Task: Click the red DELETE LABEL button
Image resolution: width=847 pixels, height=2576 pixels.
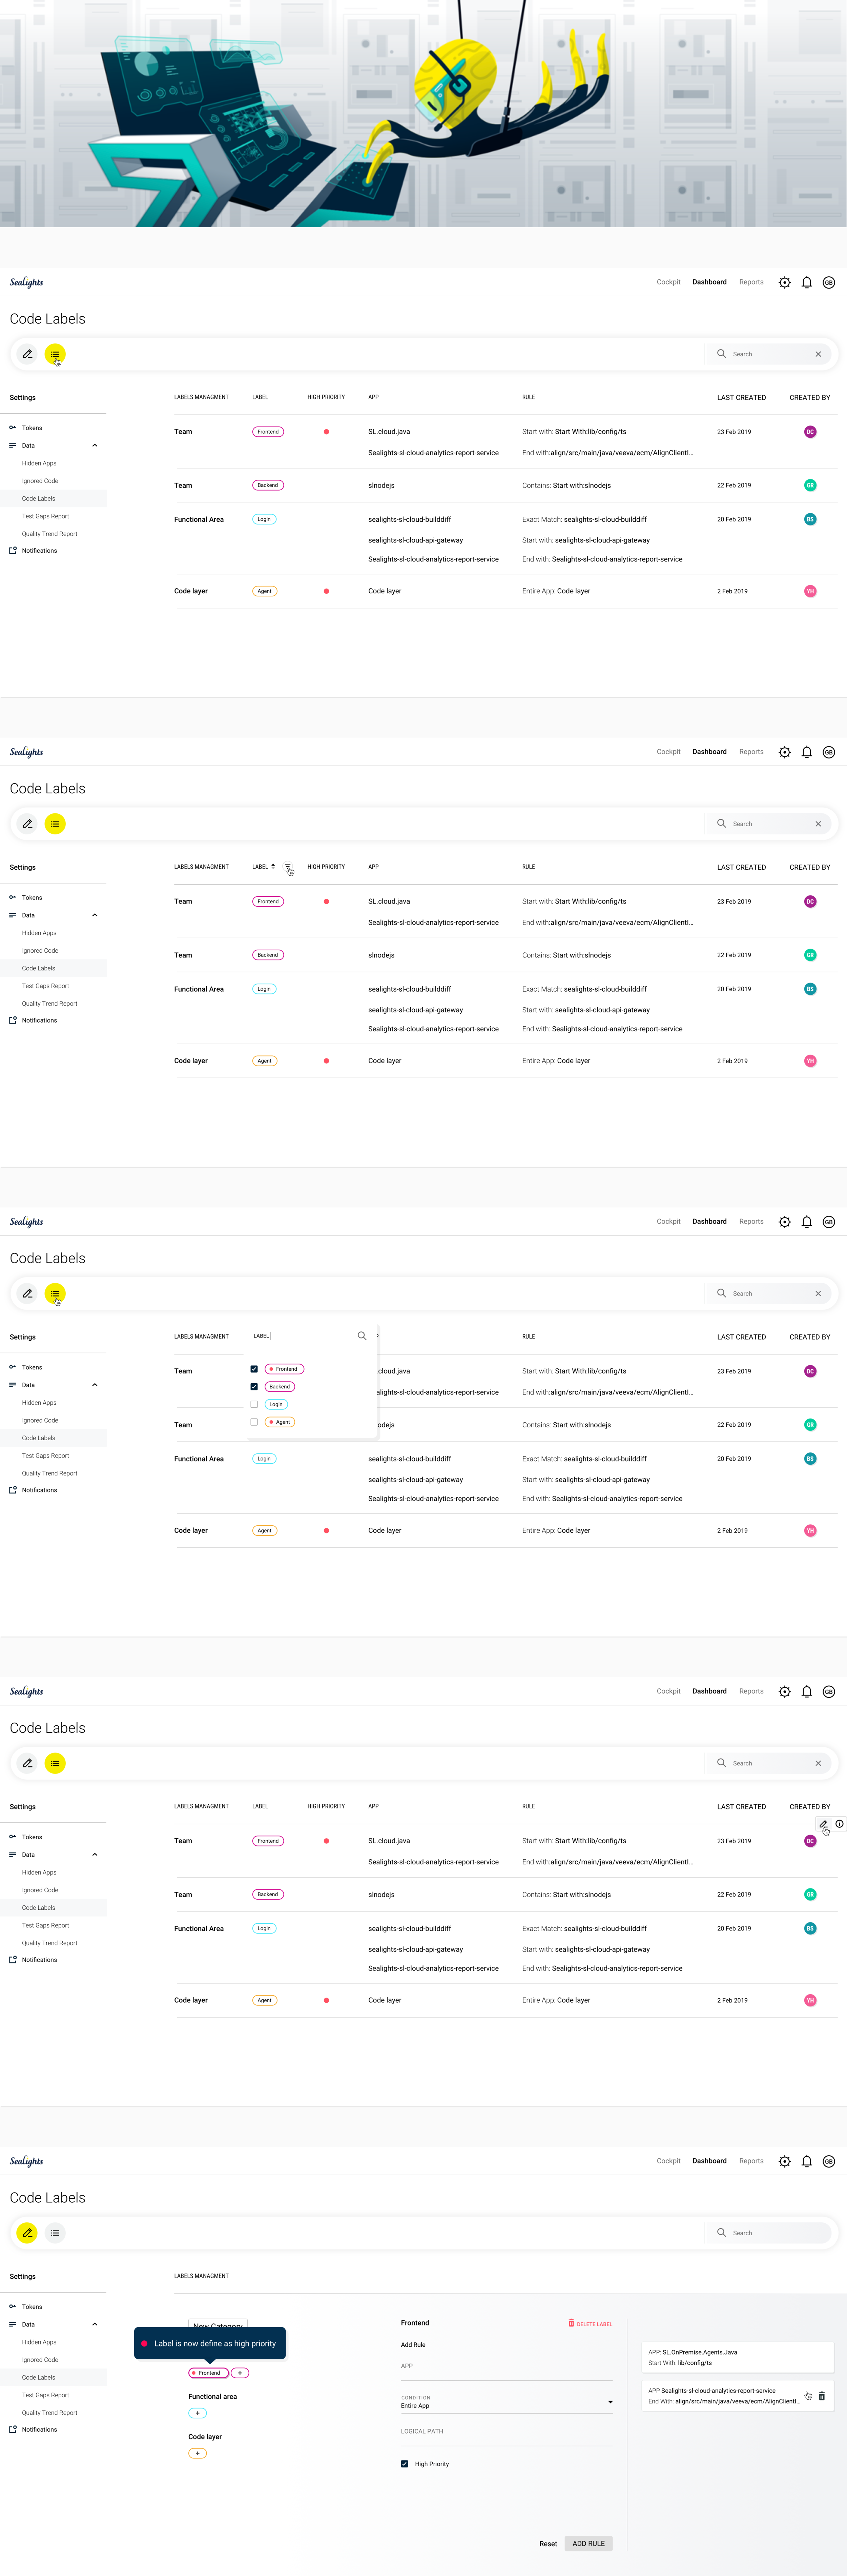Action: (590, 2324)
